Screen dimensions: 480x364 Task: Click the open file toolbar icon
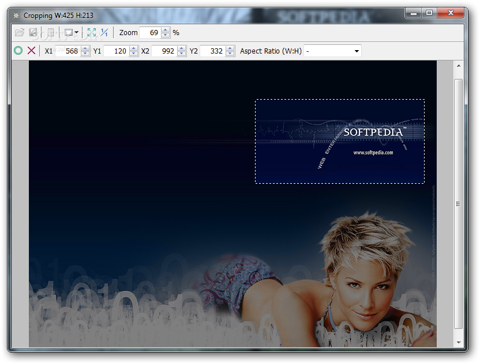coord(20,32)
